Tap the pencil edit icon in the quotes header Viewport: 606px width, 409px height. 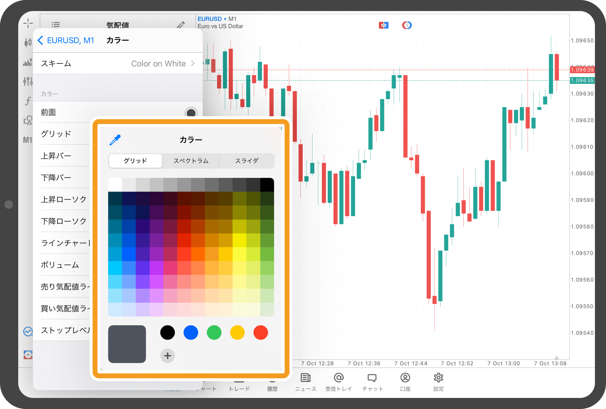pos(181,25)
